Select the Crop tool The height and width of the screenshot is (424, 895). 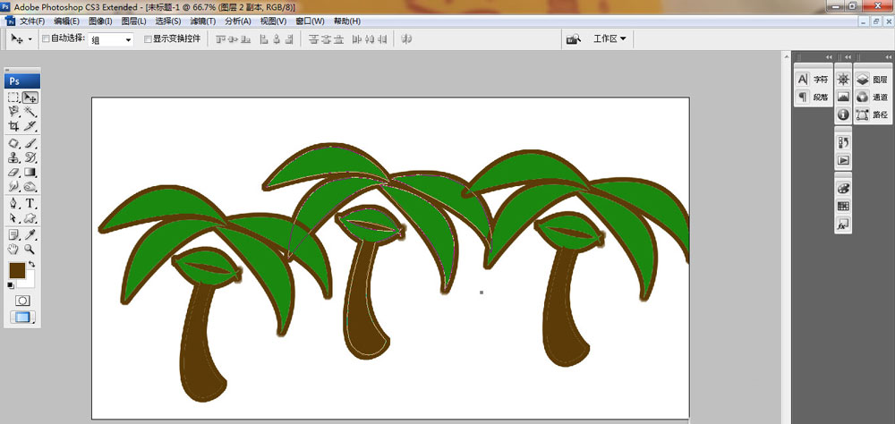[x=14, y=127]
